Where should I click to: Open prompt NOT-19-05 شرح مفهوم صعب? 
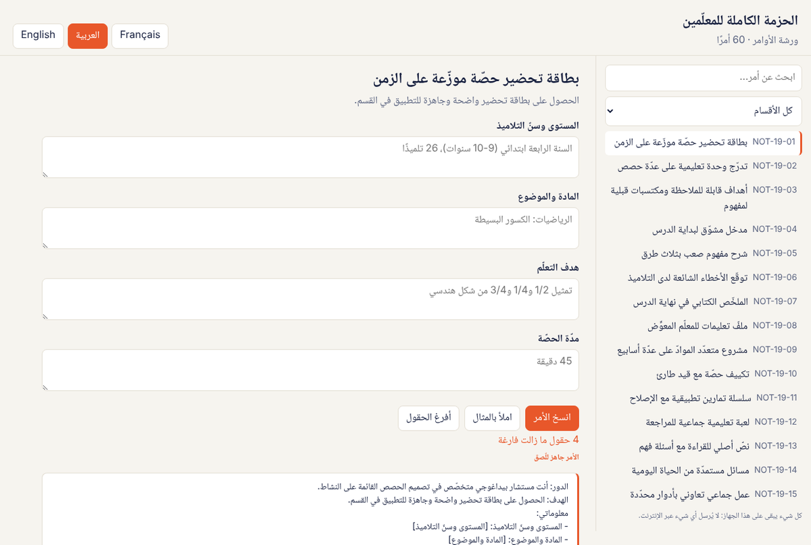click(703, 253)
